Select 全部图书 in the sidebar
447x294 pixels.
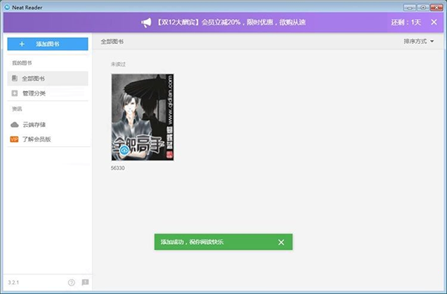click(48, 78)
